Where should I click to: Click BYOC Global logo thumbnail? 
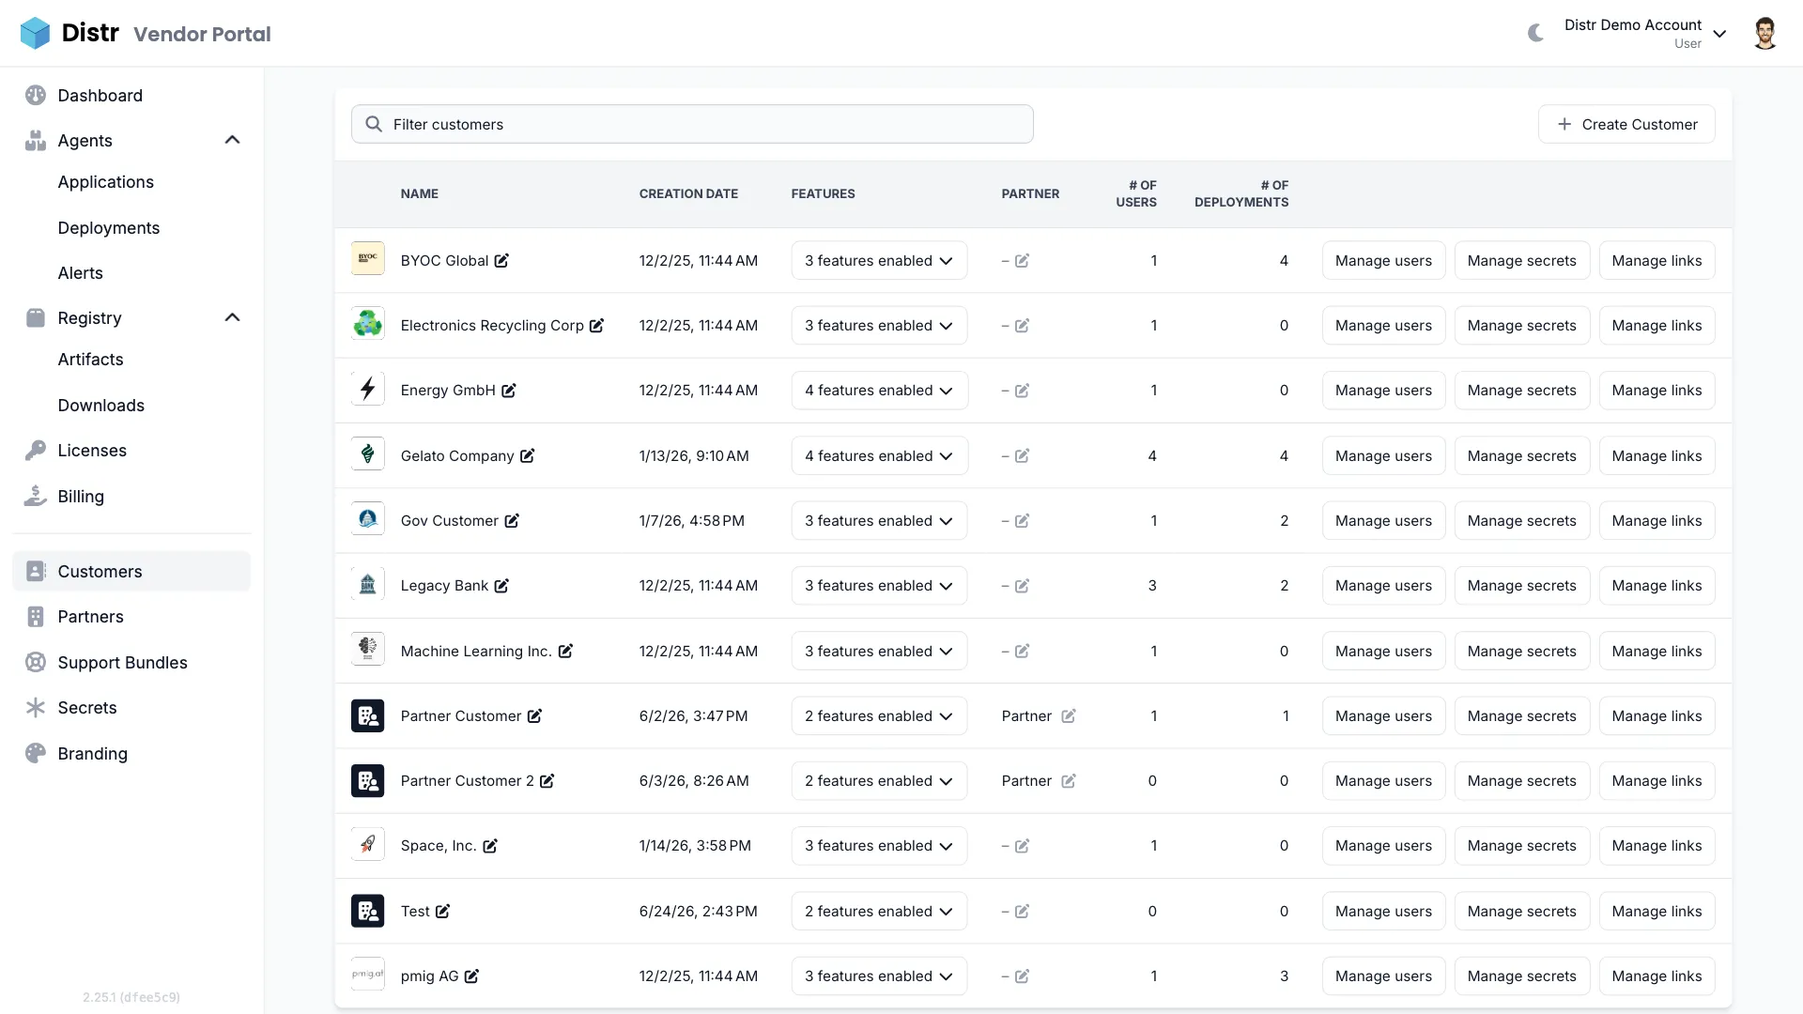[368, 258]
